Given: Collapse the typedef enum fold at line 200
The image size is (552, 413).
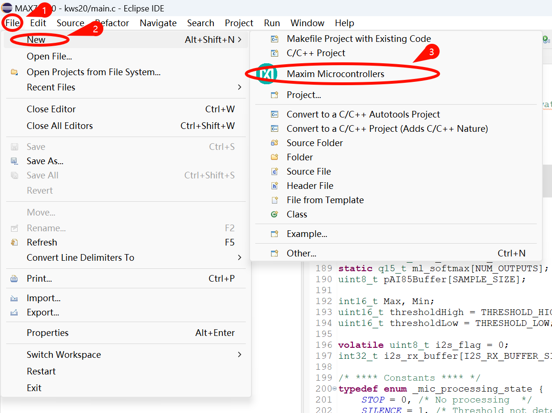Looking at the screenshot, I should point(334,389).
